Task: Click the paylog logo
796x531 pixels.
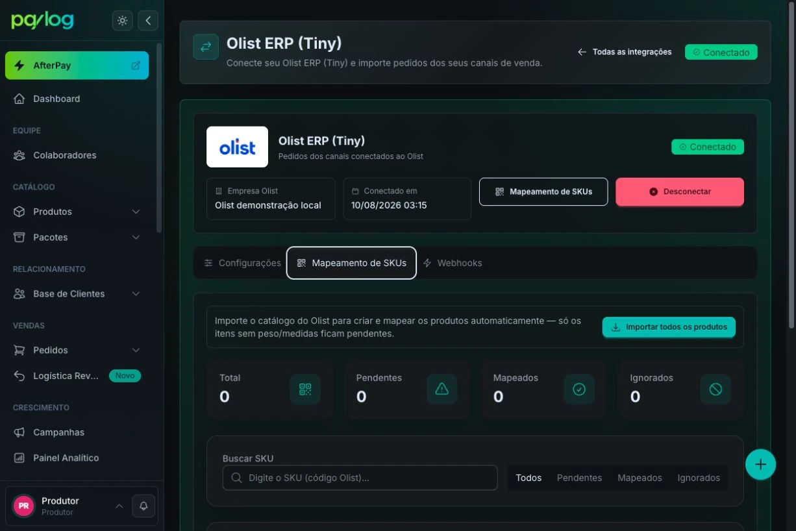Action: click(43, 21)
